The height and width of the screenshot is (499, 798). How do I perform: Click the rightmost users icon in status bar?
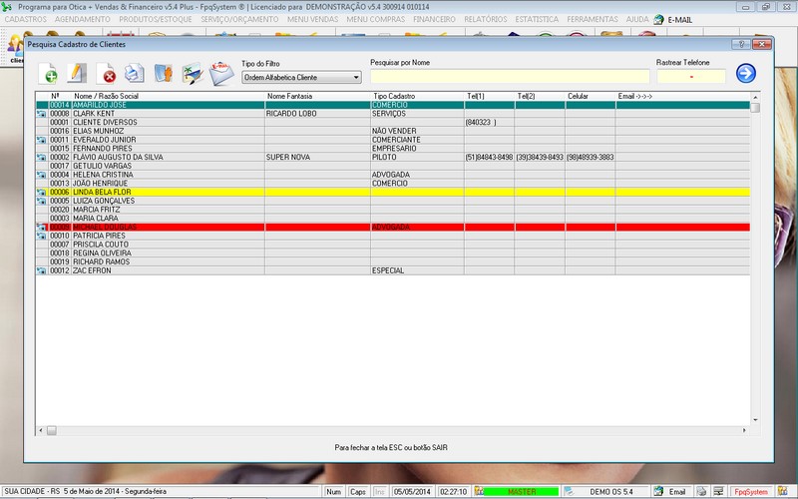[782, 491]
